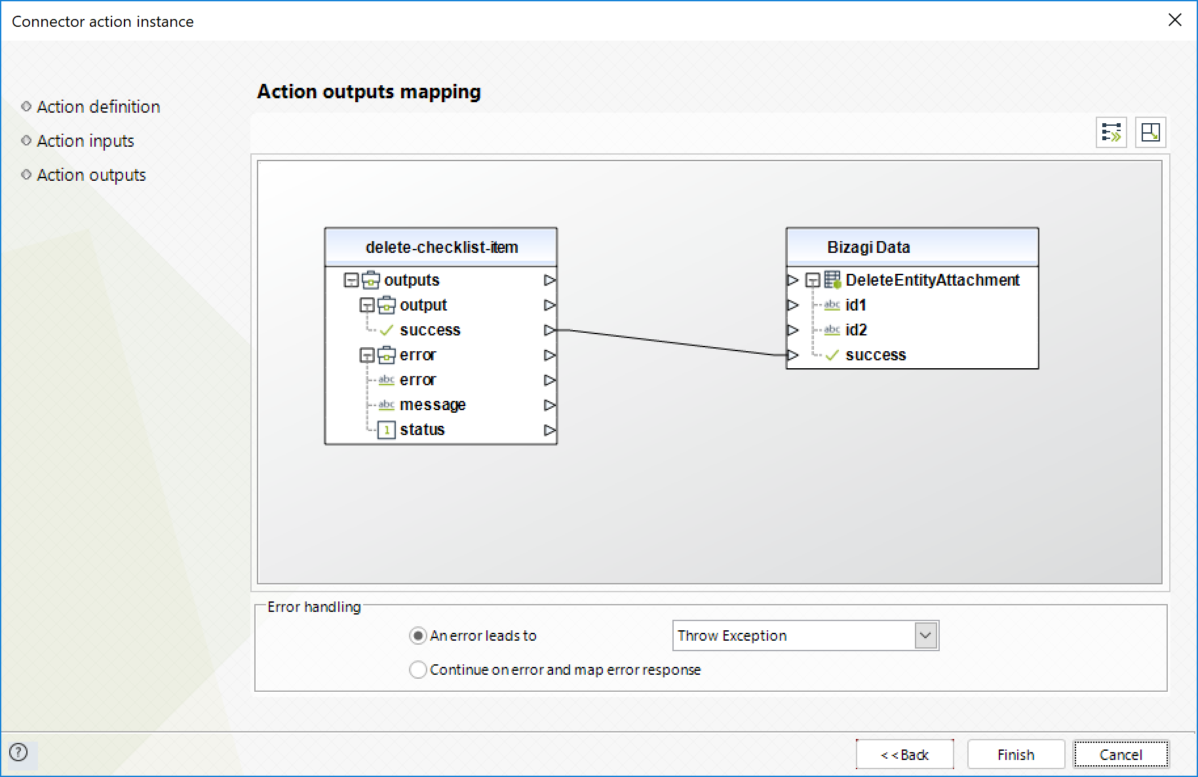Go to Action outputs step
Viewport: 1198px width, 777px height.
click(91, 175)
